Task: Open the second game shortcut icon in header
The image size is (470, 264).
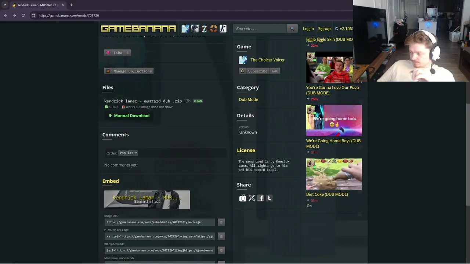Action: pyautogui.click(x=195, y=29)
